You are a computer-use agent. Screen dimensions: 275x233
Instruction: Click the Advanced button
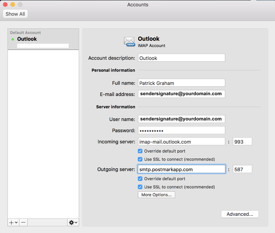[240, 214]
